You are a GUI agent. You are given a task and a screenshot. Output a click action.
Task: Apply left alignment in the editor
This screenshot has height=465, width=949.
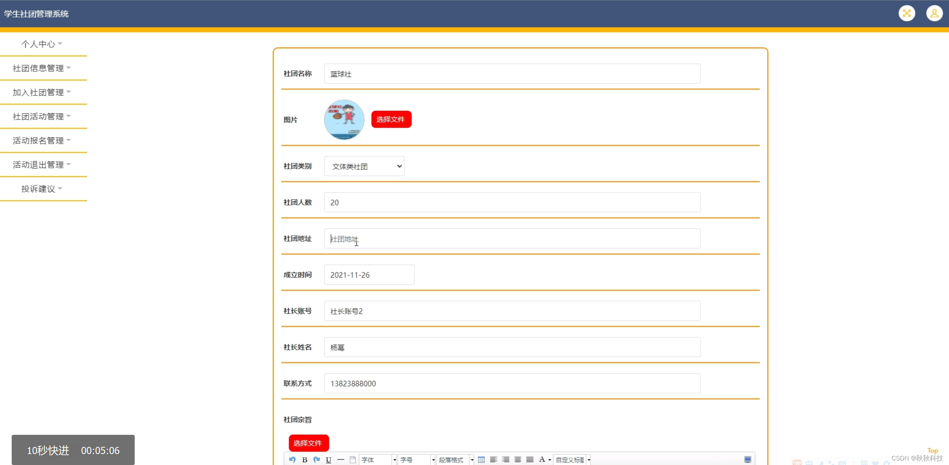(494, 459)
